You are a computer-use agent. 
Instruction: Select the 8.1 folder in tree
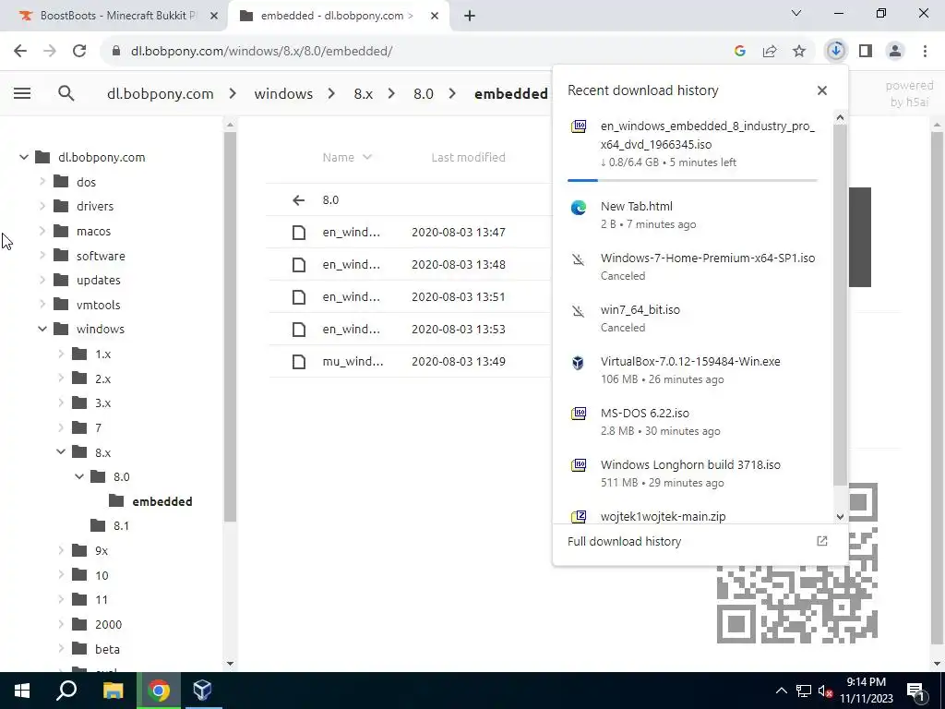click(121, 525)
